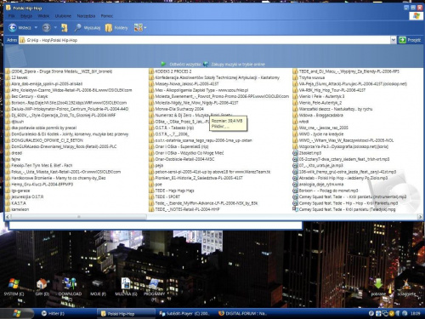Select folder name igs-garaze
Viewport: 425px width, 319px height.
pos(20,191)
